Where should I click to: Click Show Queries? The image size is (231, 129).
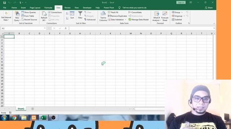pyautogui.click(x=29, y=13)
